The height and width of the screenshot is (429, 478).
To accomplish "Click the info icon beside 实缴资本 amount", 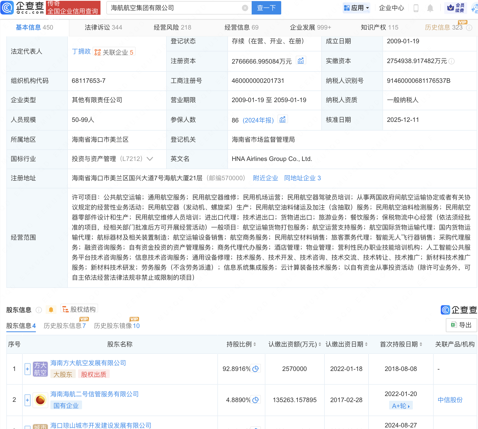I will pyautogui.click(x=452, y=61).
